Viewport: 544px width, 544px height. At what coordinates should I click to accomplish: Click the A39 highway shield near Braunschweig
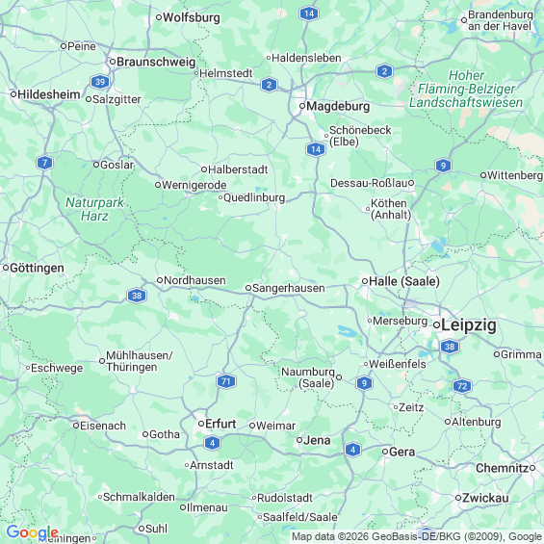[x=100, y=82]
